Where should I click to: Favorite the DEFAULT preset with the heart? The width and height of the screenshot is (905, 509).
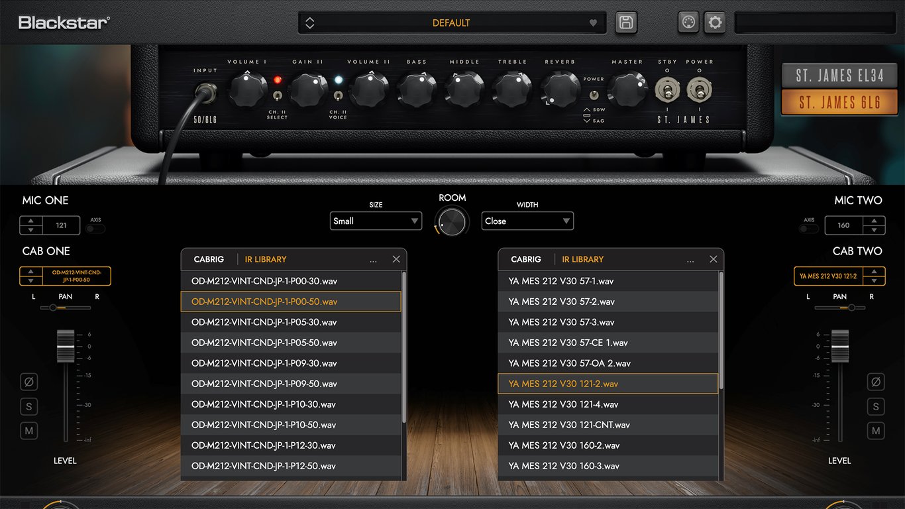tap(594, 23)
